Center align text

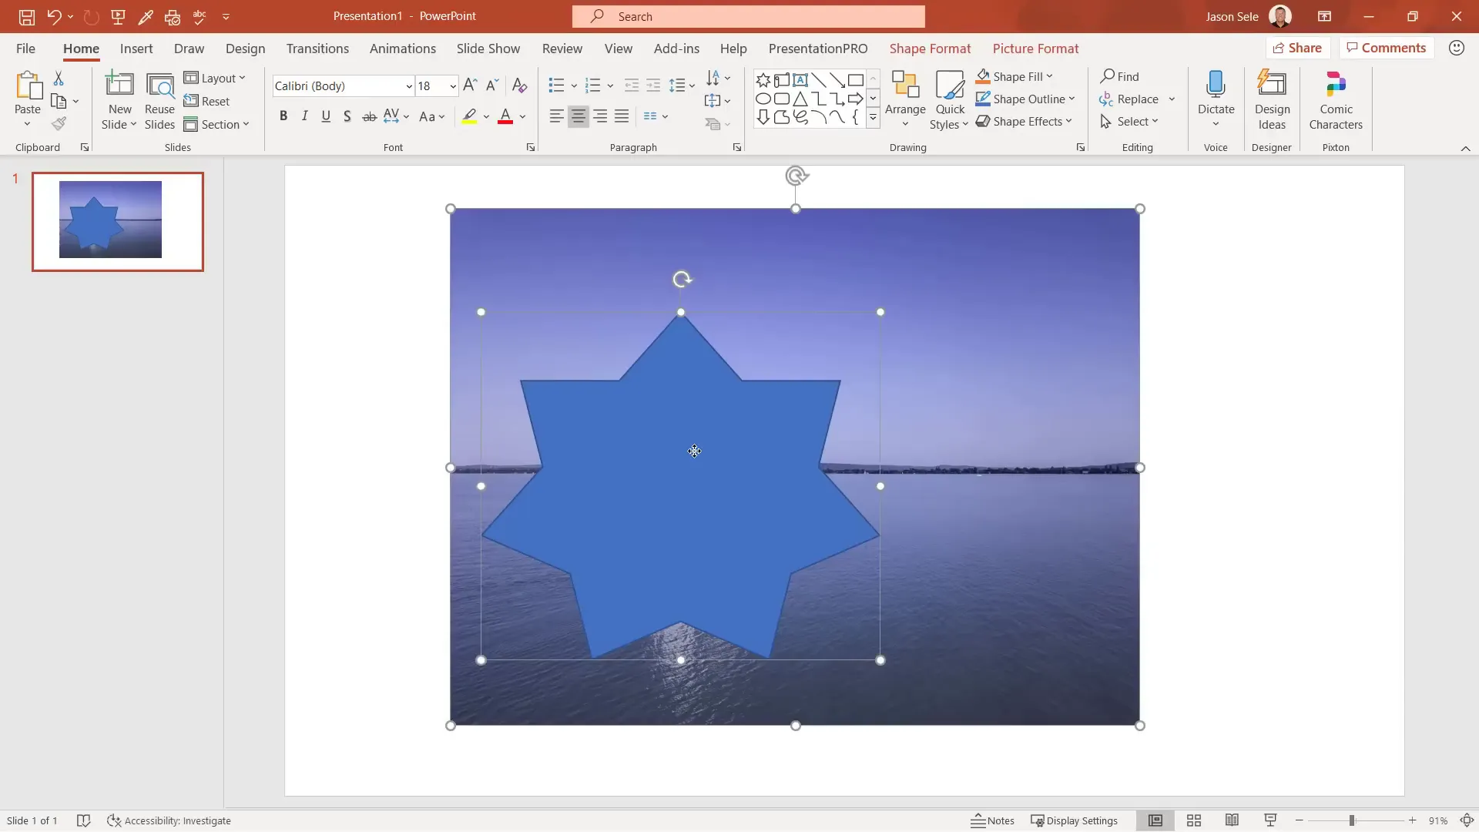coord(578,116)
